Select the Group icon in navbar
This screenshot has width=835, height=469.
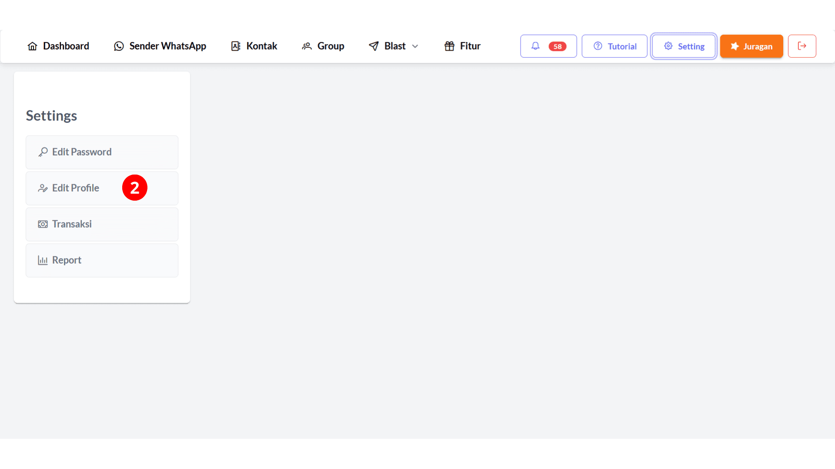click(x=307, y=46)
